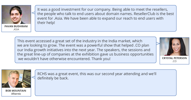Screen dimensions: 191x100
Task: Click 'their help!' line in Pavan's quote
Action: (x=46, y=23)
